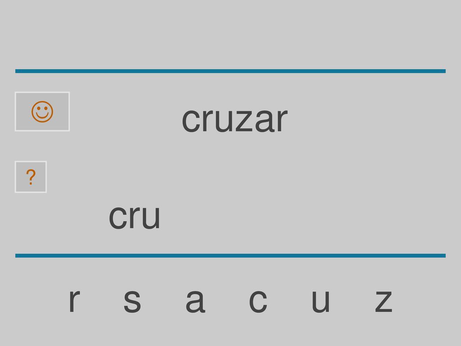Click the final 'r' of the word cruzar

click(x=282, y=120)
